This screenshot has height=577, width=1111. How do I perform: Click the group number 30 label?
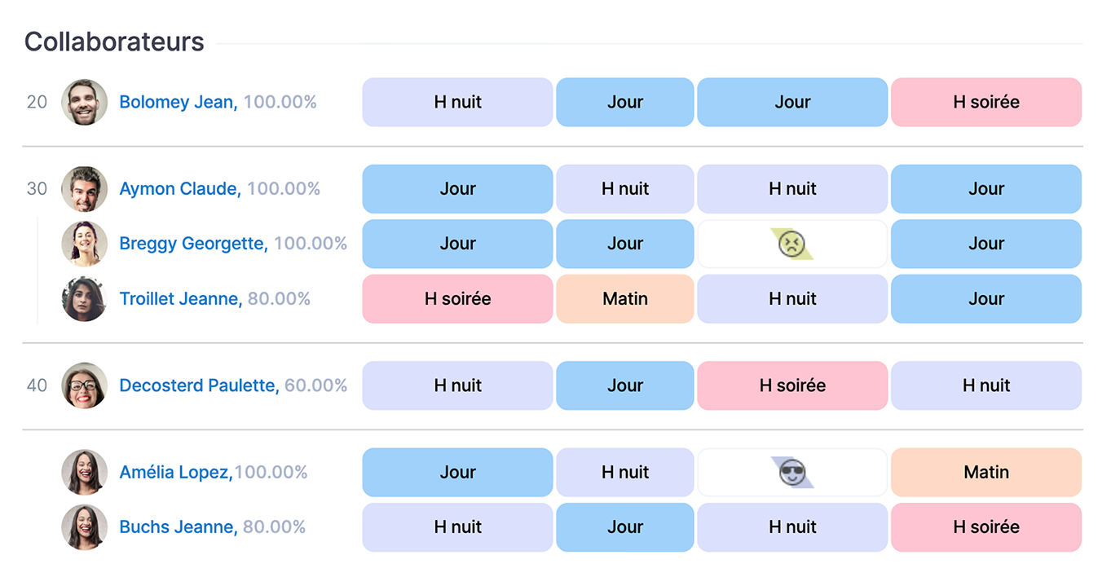point(37,189)
